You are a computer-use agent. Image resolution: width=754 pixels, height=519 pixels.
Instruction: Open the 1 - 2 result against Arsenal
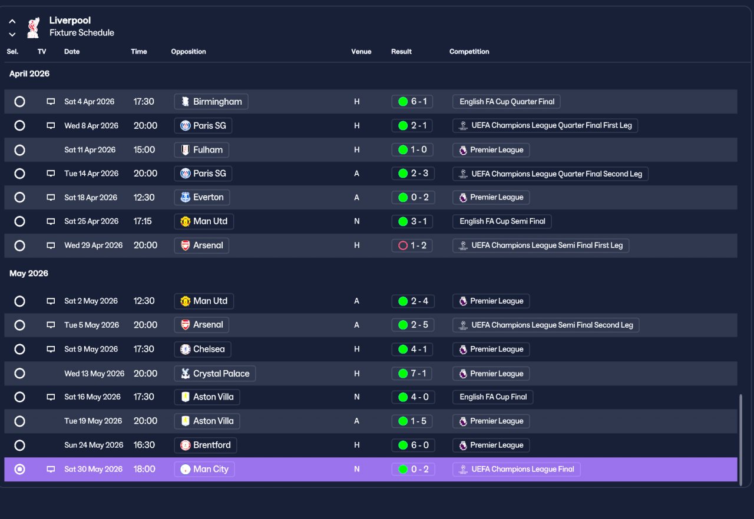[412, 245]
